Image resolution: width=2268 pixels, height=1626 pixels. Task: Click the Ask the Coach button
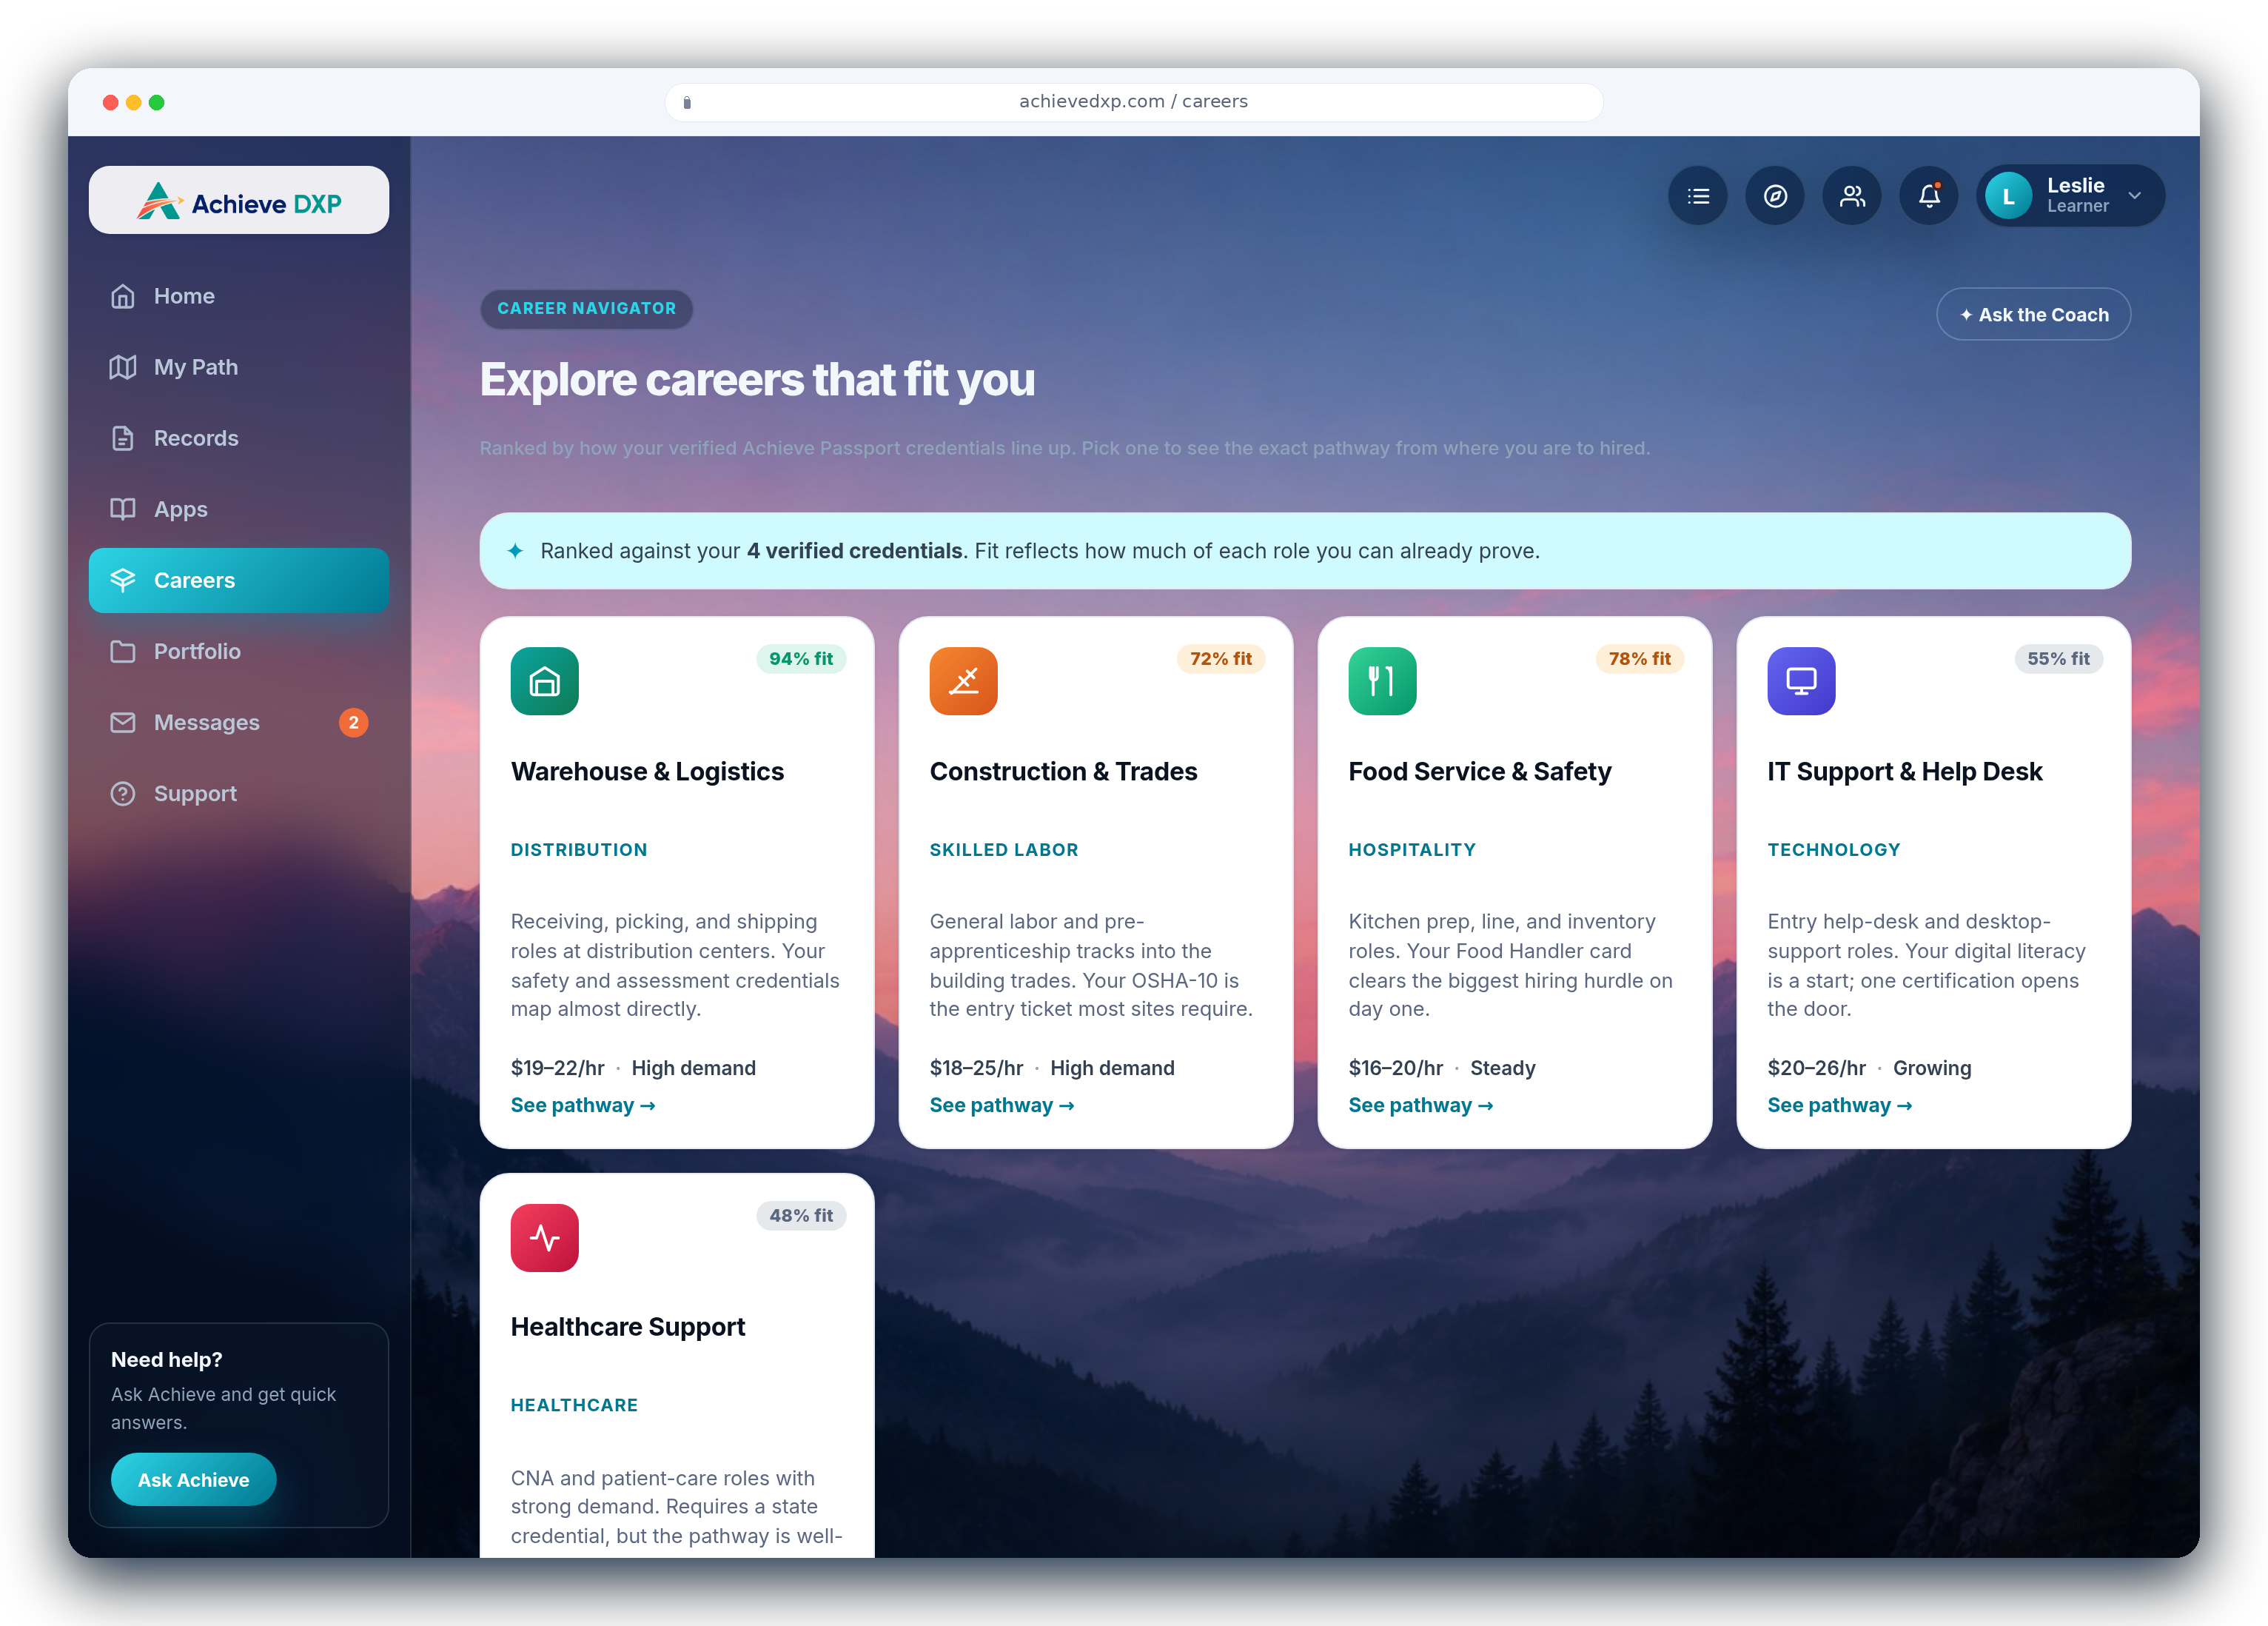[2033, 315]
